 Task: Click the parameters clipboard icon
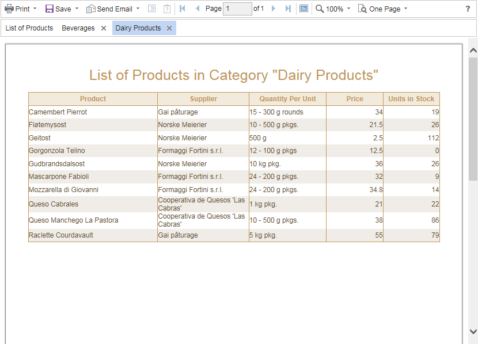(167, 9)
